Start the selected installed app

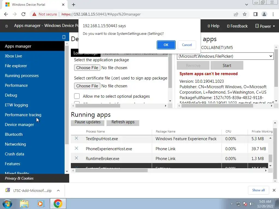click(x=227, y=65)
